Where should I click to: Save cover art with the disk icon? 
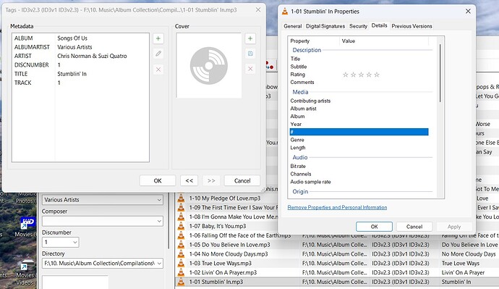[250, 54]
